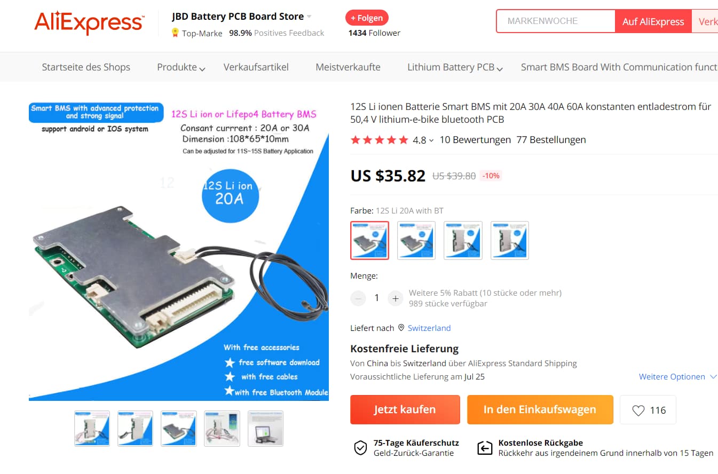718x474 pixels.
Task: Click the location pin icon next to Switzerland
Action: 401,328
